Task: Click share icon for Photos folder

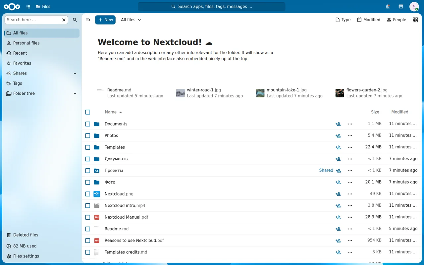Action: pos(338,135)
